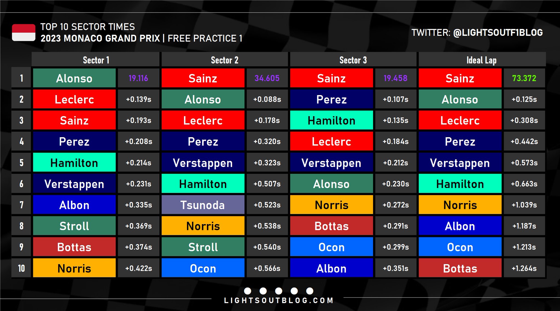
Task: Visit the LIGHTSOUTBLOG.COM footer link
Action: (x=279, y=301)
